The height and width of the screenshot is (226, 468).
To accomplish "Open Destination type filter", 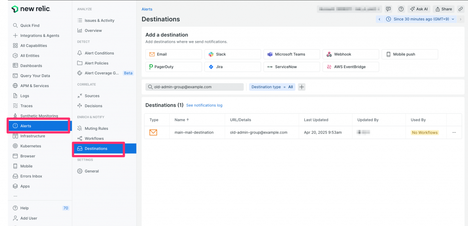I will [x=272, y=87].
